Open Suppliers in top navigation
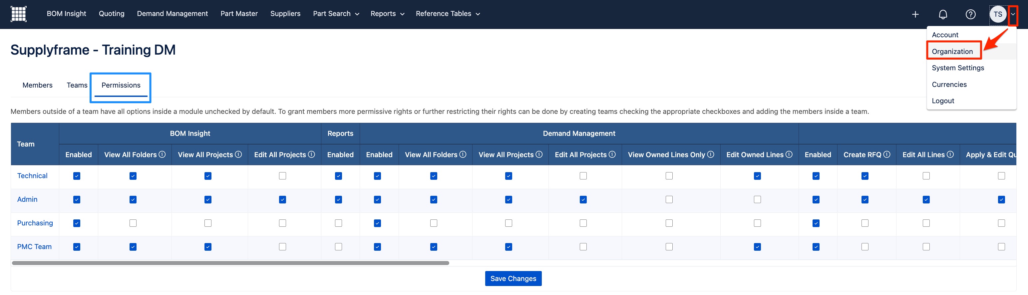This screenshot has height=295, width=1028. point(285,14)
